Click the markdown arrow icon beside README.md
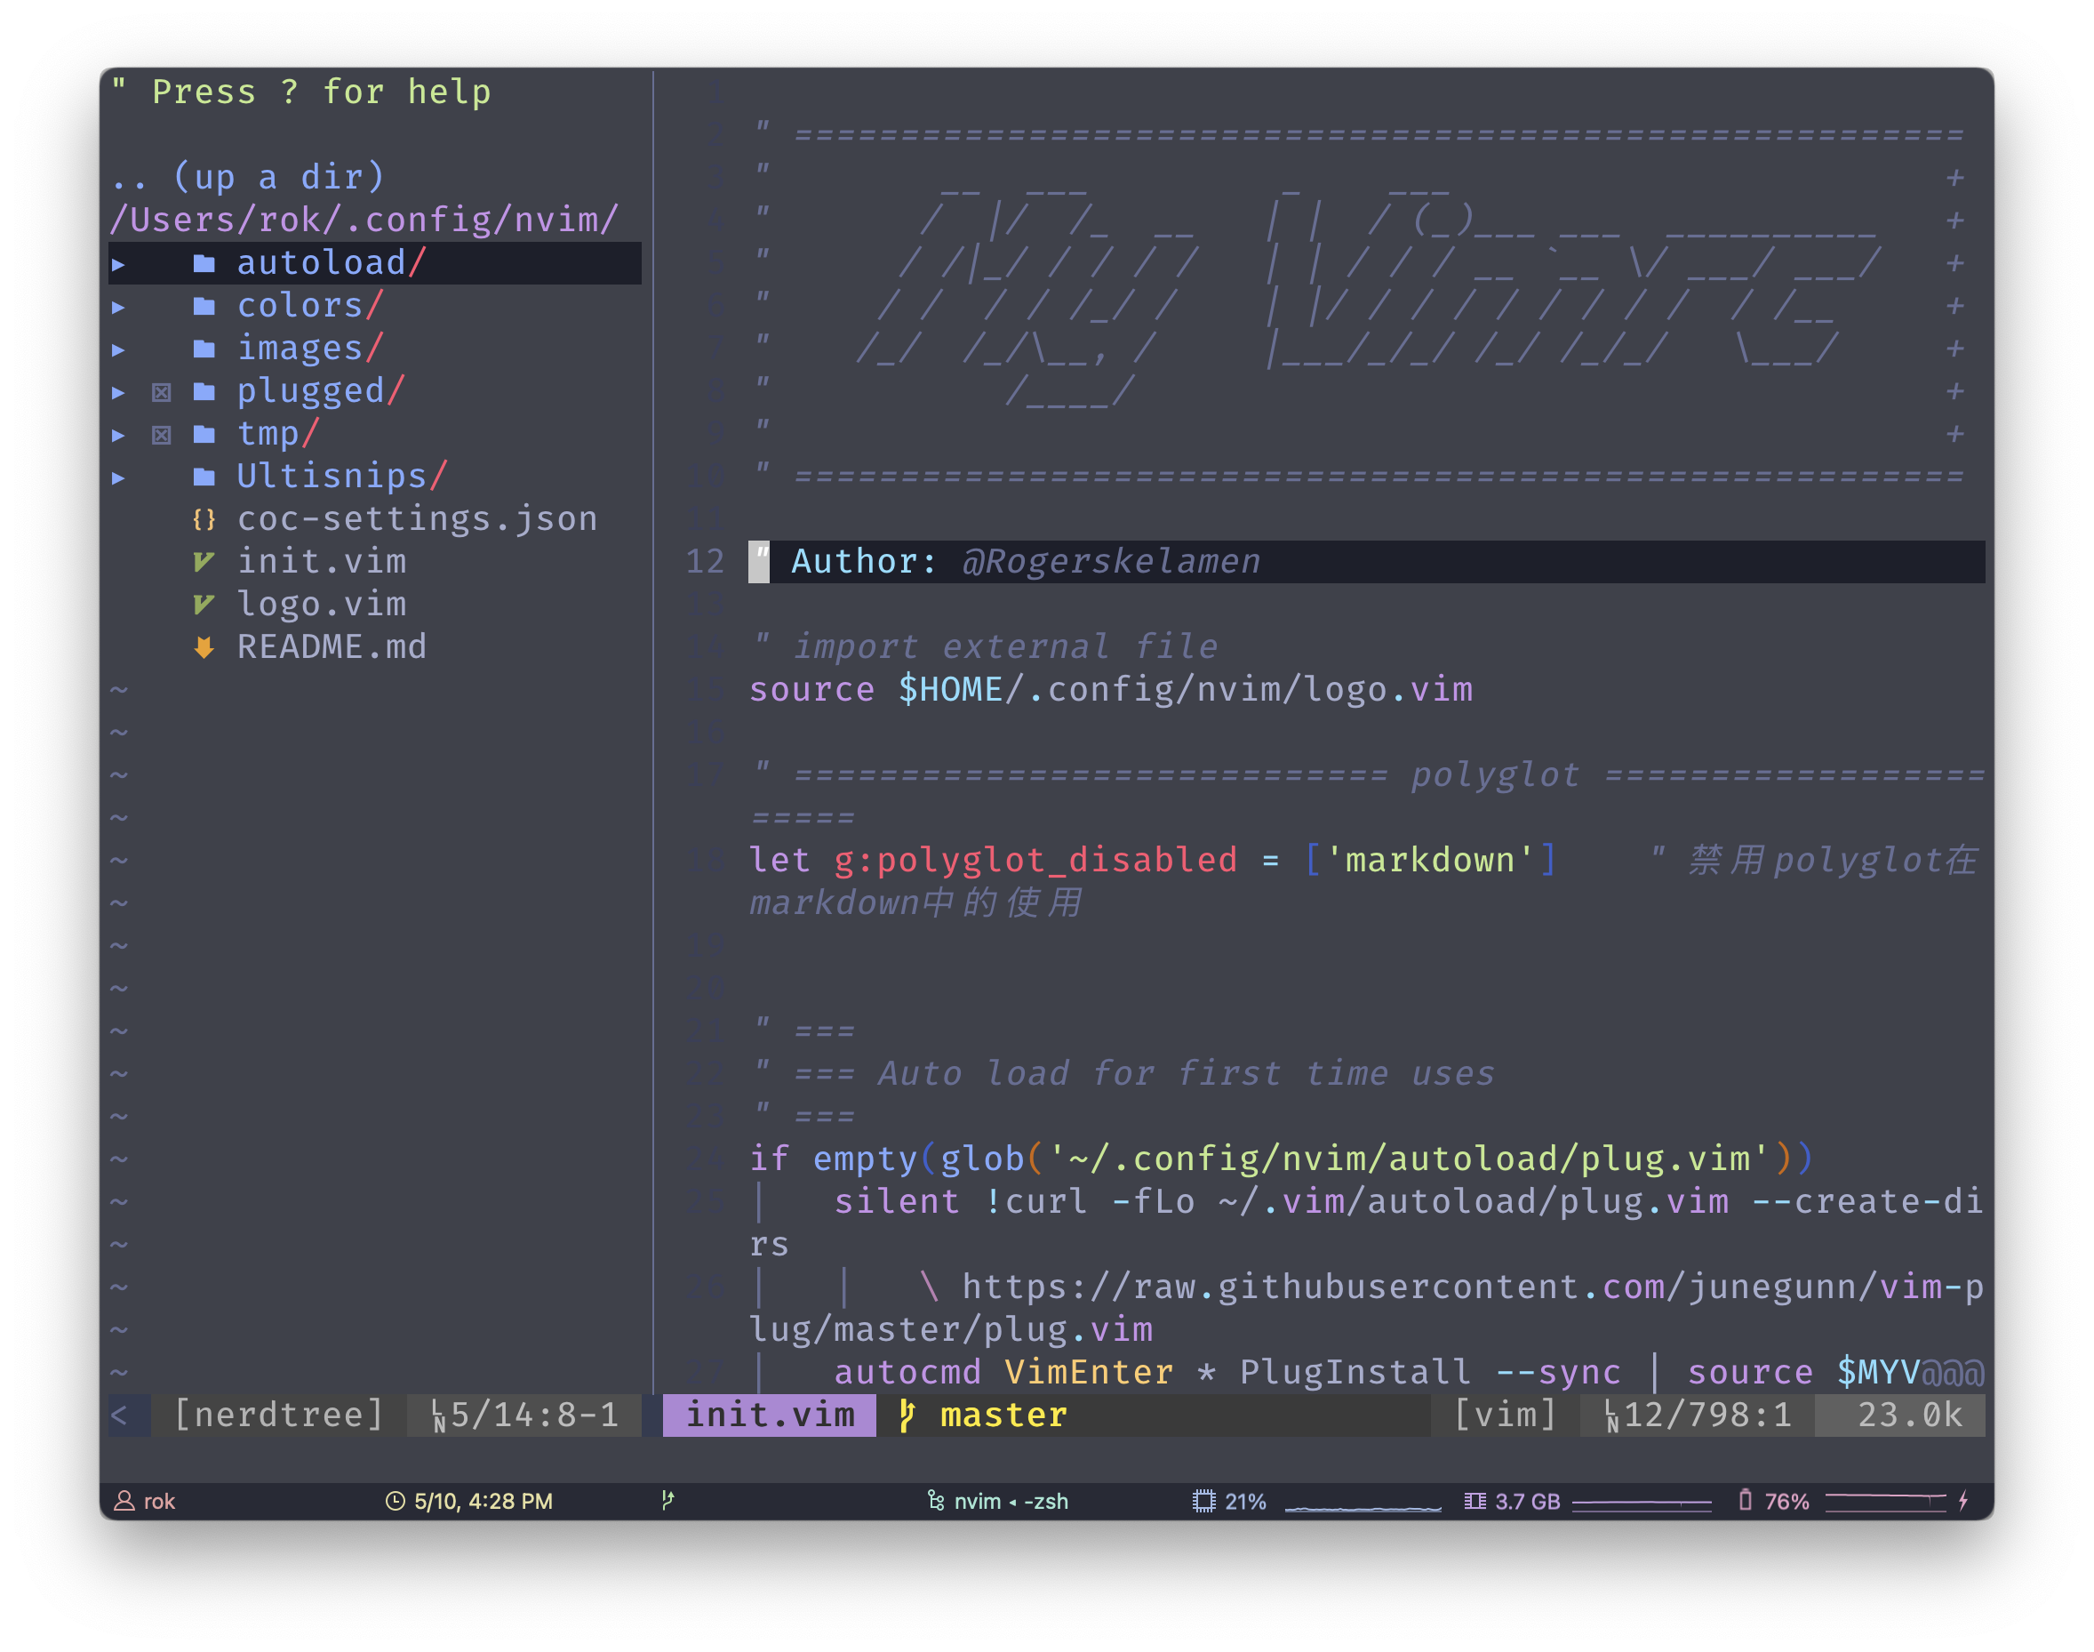The height and width of the screenshot is (1652, 2094). (204, 647)
